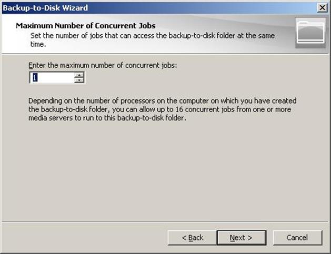331x254 pixels.
Task: Click the words 'media servers' in the explanation
Action: tap(50, 118)
